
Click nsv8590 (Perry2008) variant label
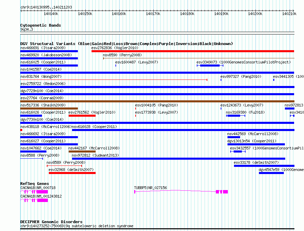(122, 55)
